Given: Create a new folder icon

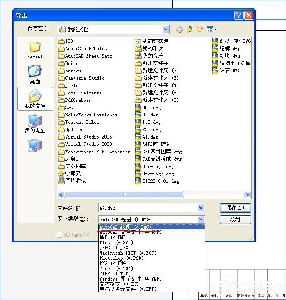Looking at the screenshot, I should pyautogui.click(x=200, y=29).
